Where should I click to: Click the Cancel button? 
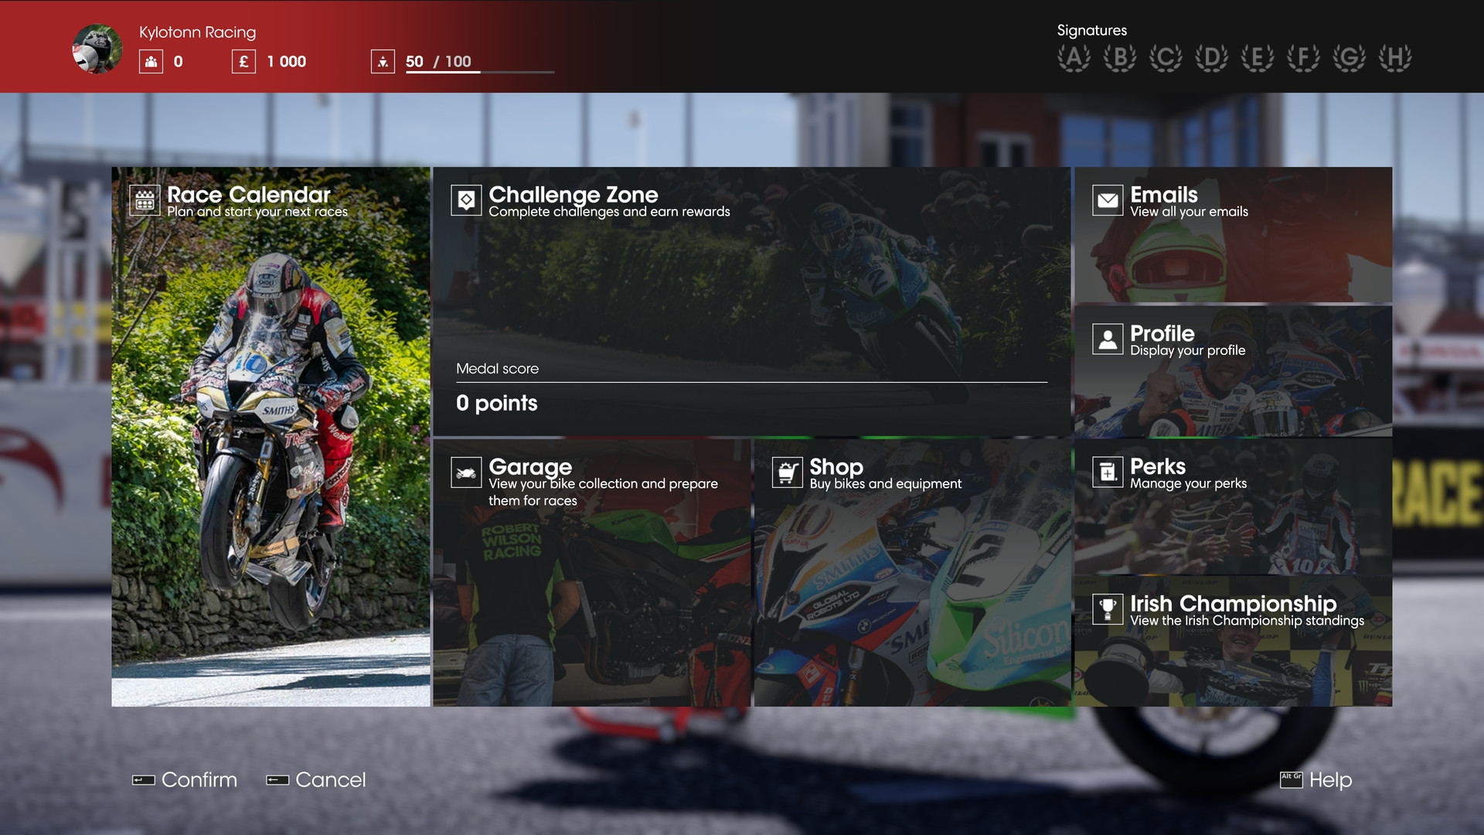(317, 780)
